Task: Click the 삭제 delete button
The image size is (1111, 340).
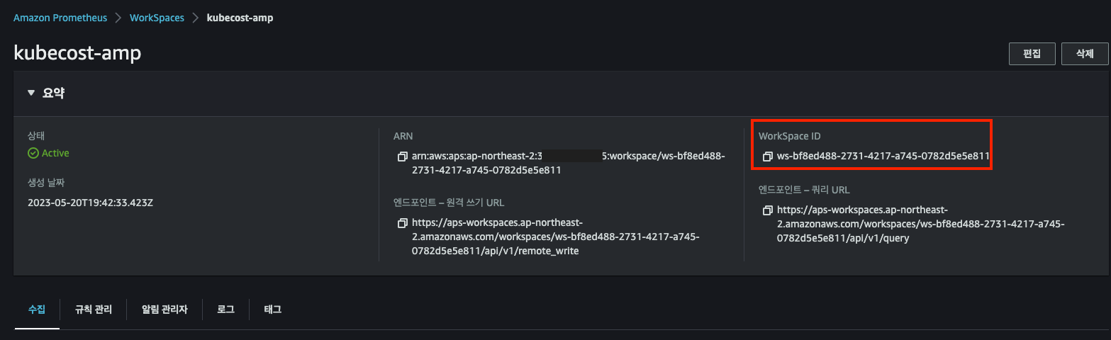Action: tap(1085, 54)
